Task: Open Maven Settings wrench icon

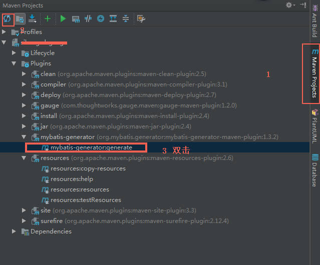Action: coord(141,18)
